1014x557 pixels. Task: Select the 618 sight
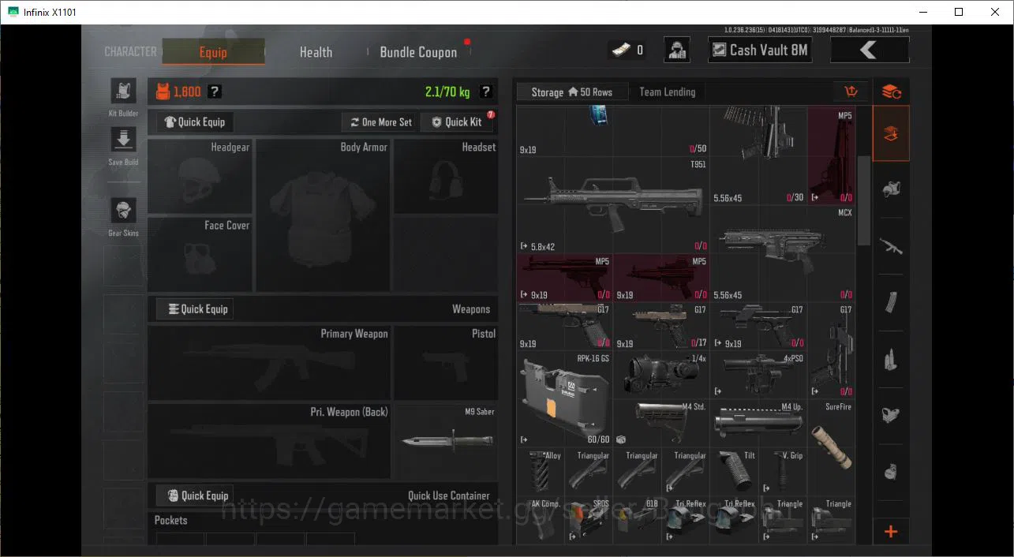point(638,519)
